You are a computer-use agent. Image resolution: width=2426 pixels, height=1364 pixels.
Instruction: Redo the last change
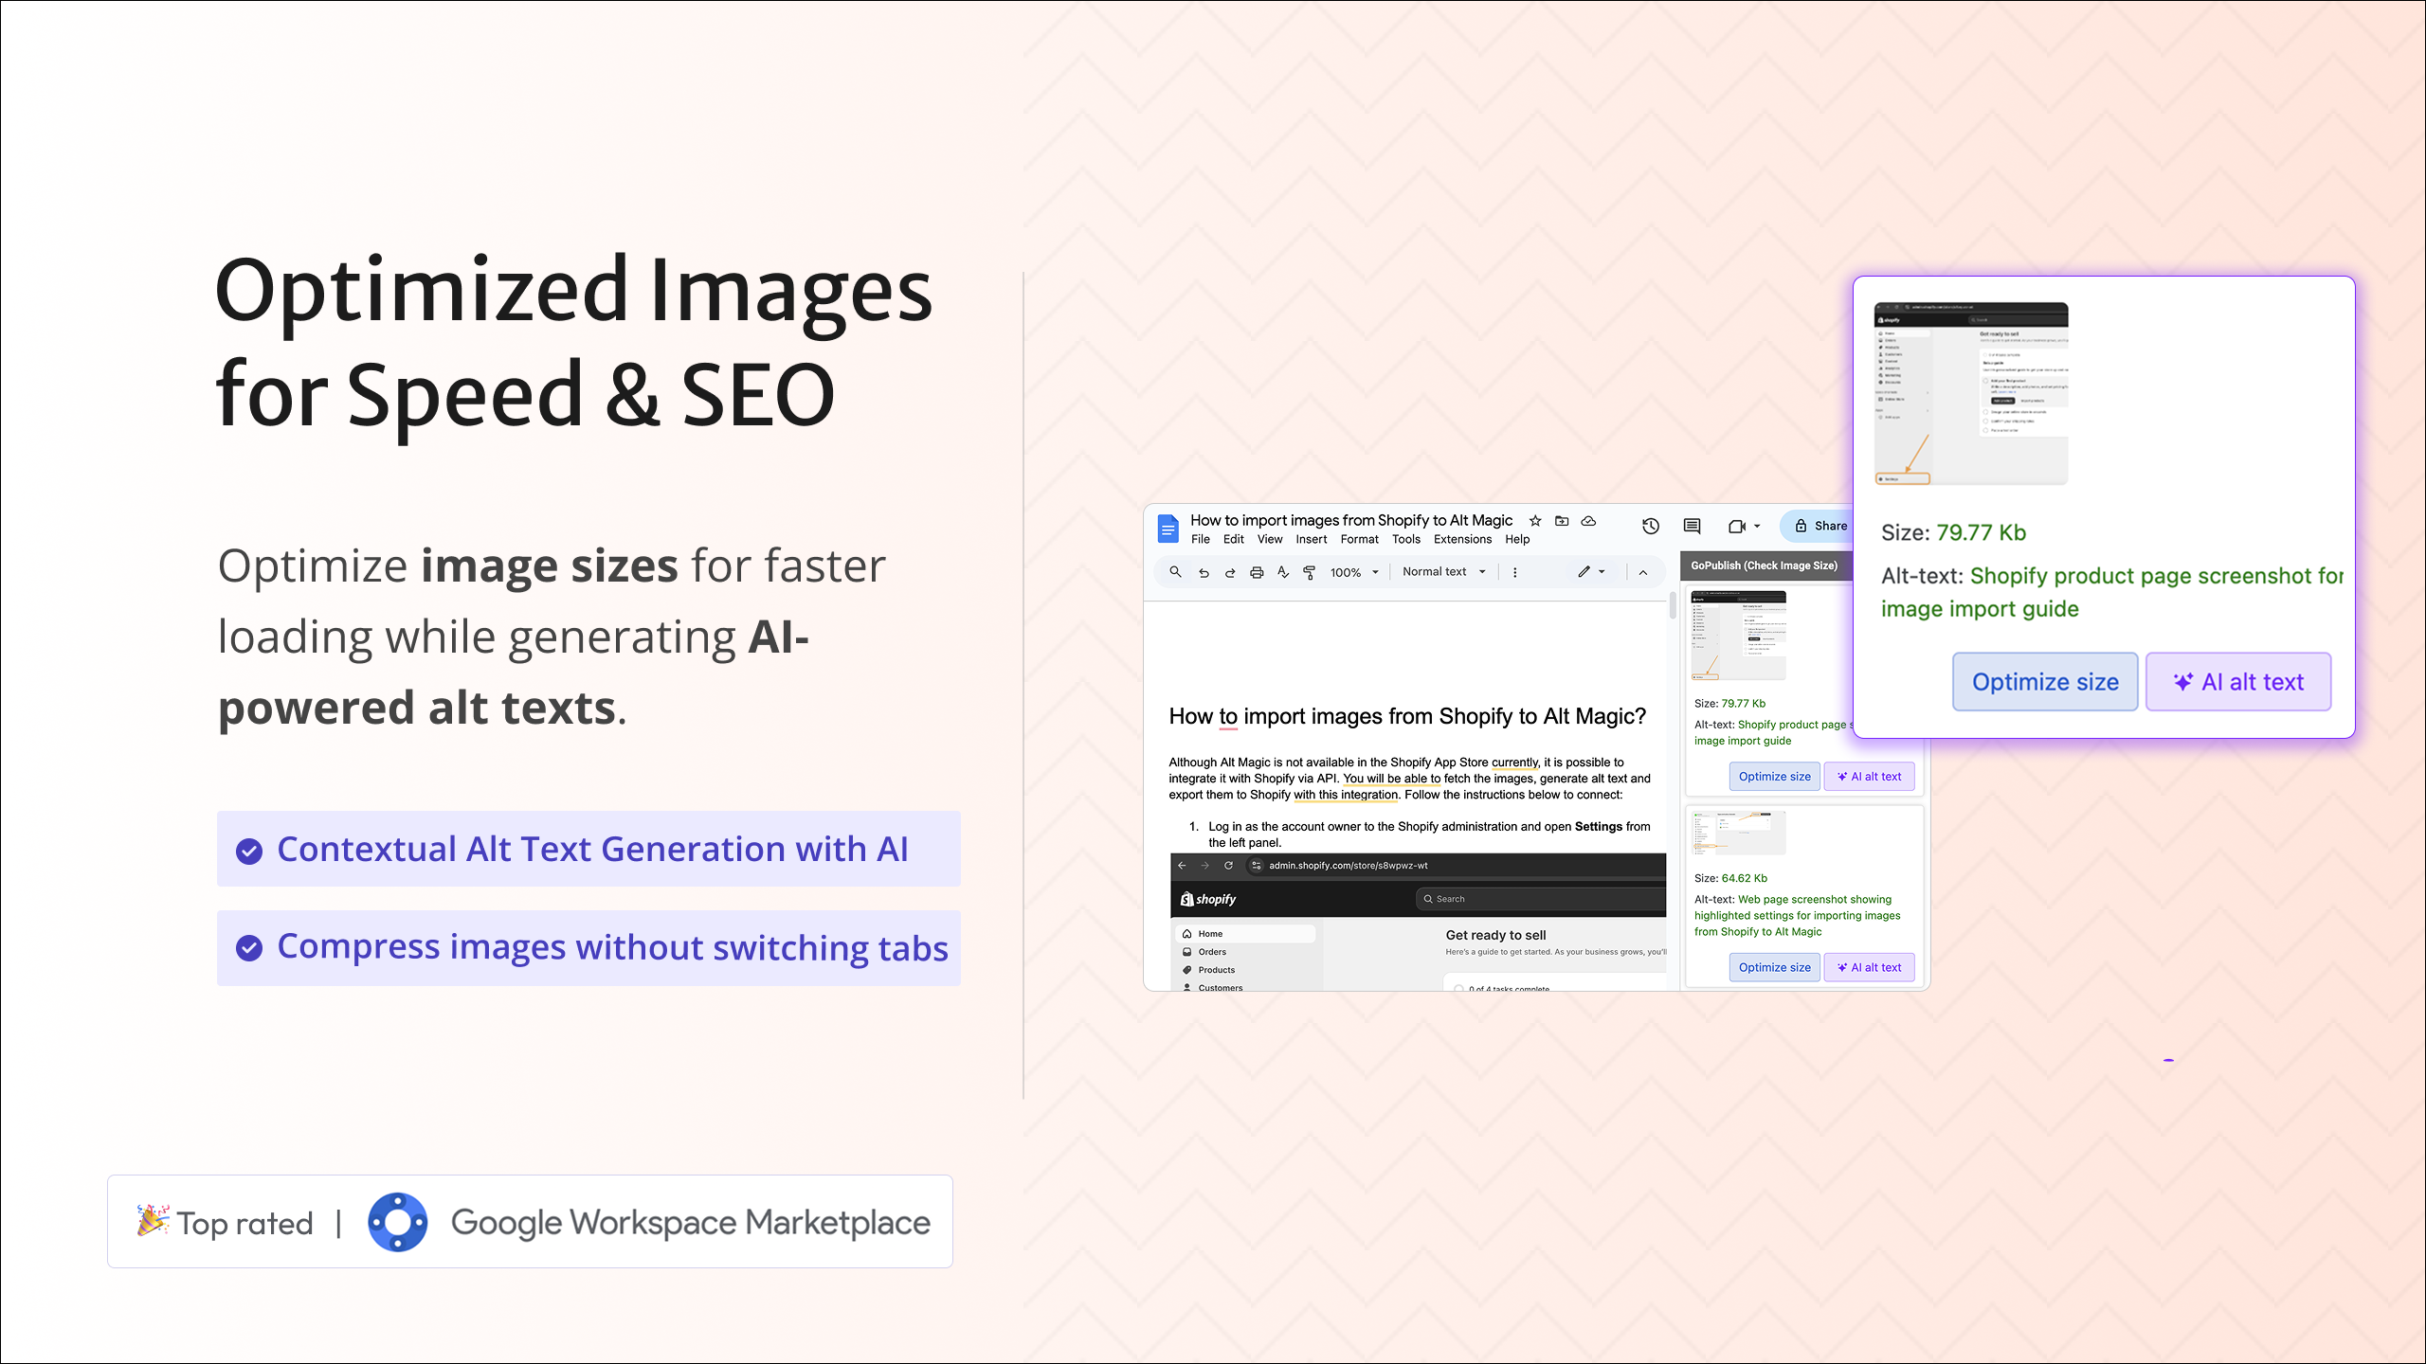(1229, 571)
